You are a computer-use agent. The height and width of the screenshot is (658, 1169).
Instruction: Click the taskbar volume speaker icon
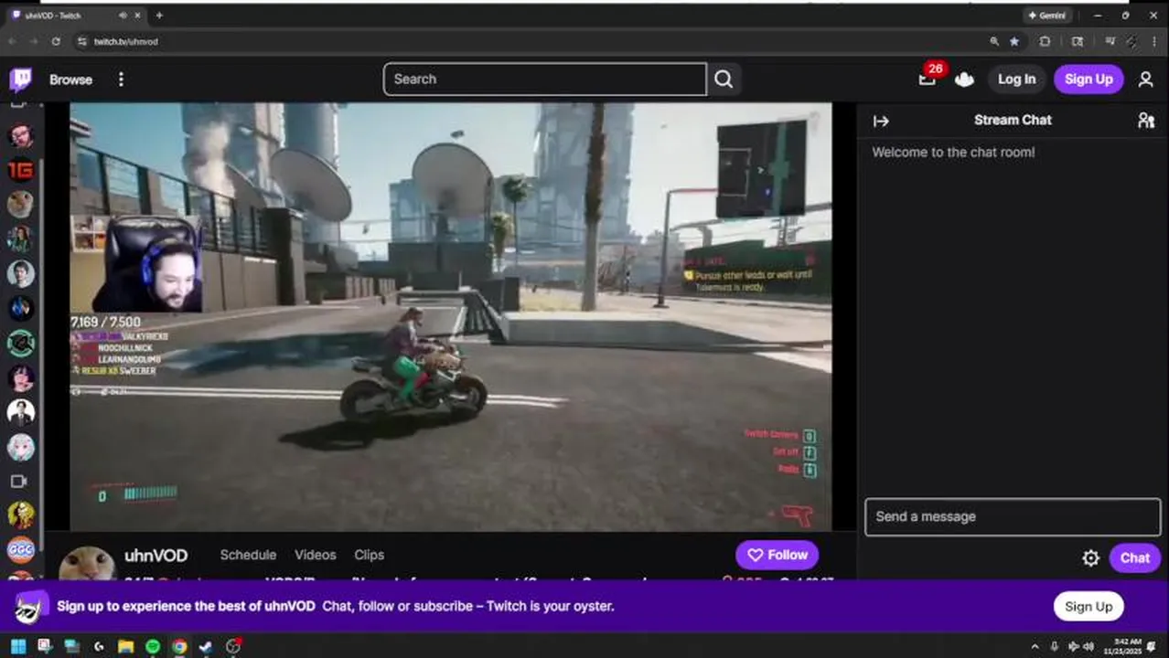(x=1089, y=647)
